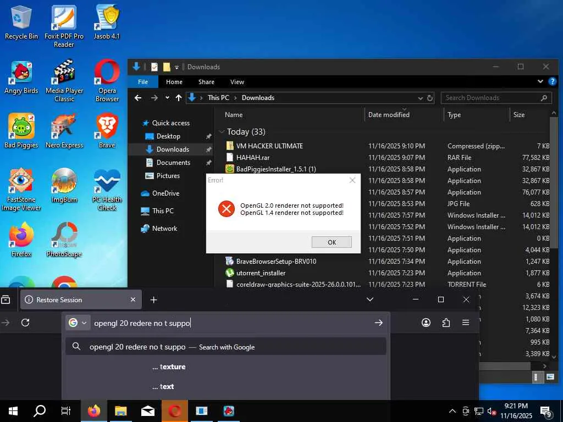Open Foxit PDF Pro Reader desktop icon
Screen dimensions: 563x422
(x=64, y=26)
